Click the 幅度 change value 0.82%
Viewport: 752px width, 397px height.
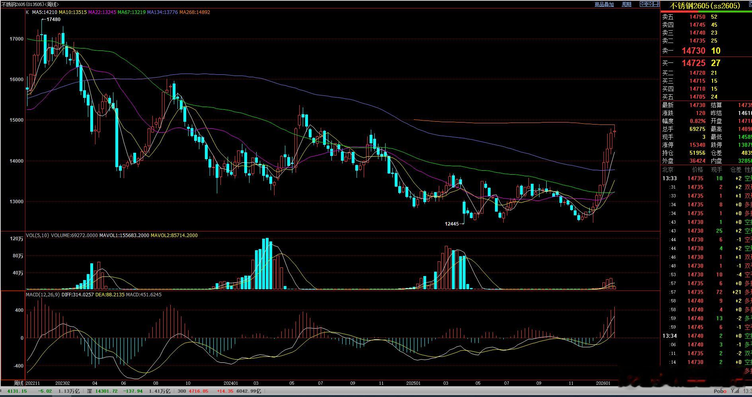[697, 121]
